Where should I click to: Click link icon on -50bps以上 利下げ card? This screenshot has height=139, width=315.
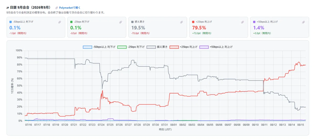coord(60,22)
